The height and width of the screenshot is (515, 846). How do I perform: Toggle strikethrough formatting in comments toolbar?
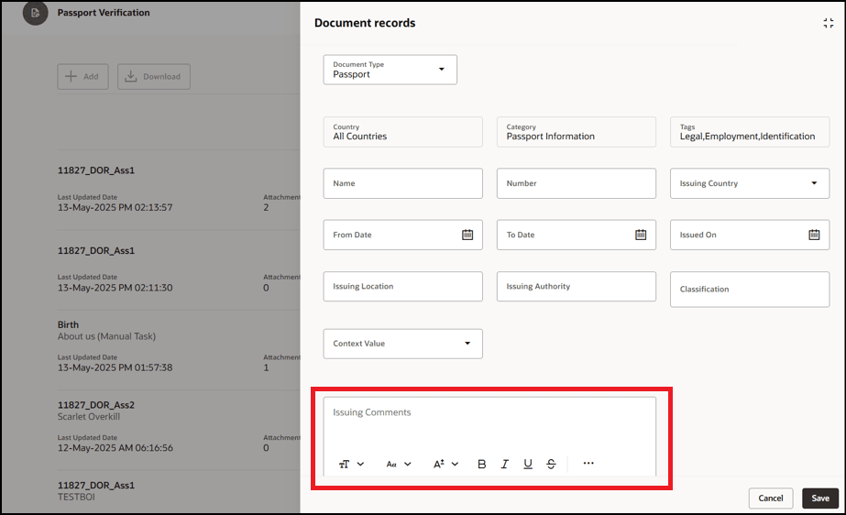tap(551, 464)
